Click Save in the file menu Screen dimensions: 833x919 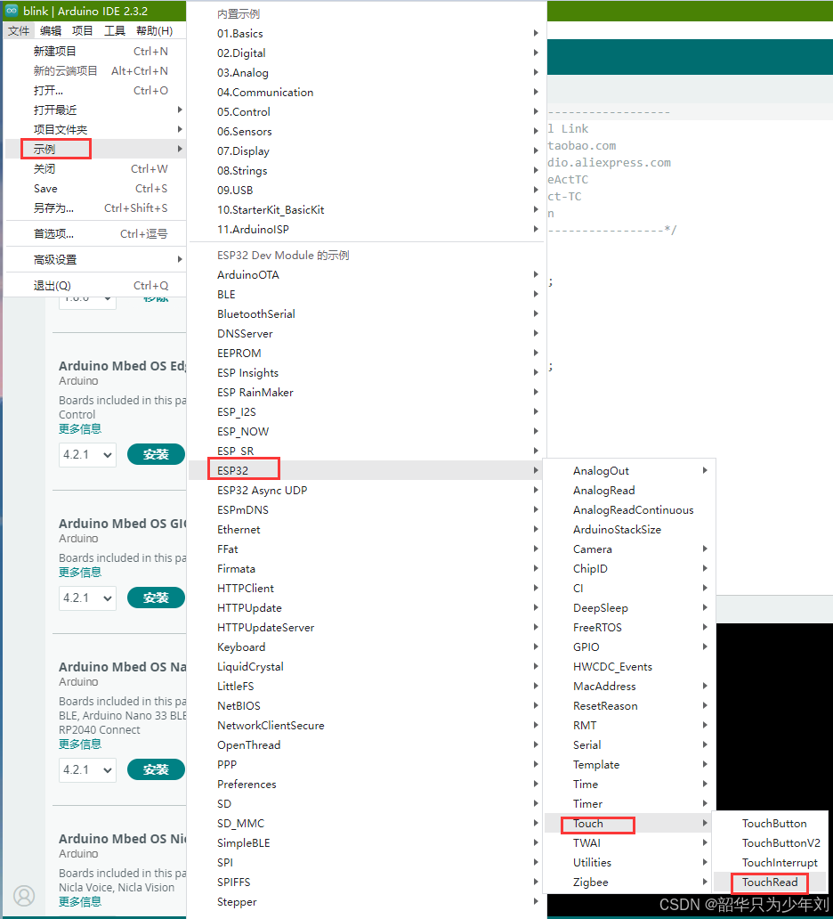click(95, 189)
